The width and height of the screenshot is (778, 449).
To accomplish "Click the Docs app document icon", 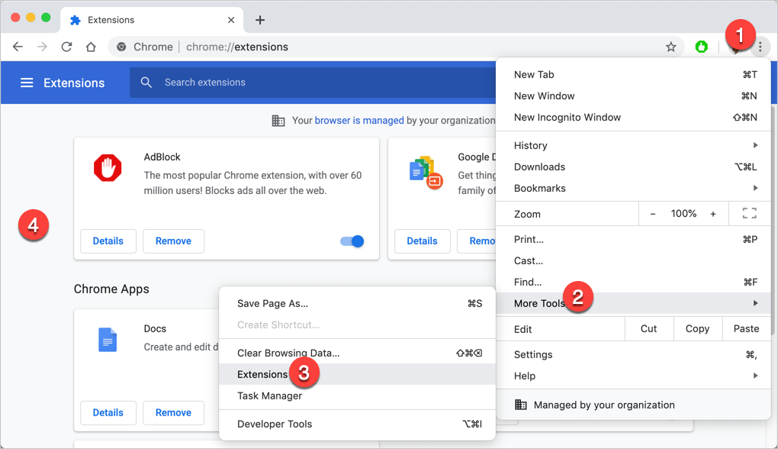I will click(108, 340).
